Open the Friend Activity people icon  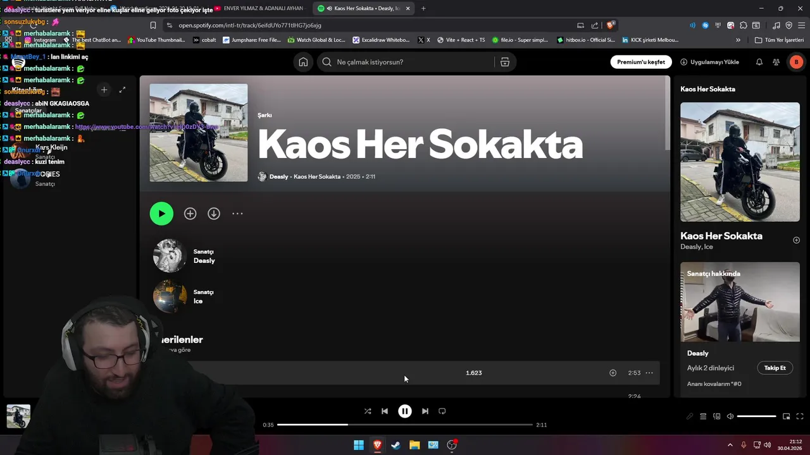click(776, 62)
